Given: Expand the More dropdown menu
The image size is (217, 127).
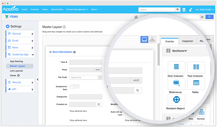Looking at the screenshot, I should (94, 10).
